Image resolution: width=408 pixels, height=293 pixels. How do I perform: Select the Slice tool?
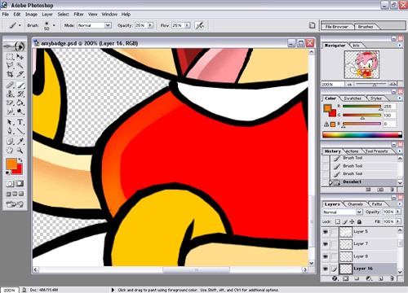point(20,74)
